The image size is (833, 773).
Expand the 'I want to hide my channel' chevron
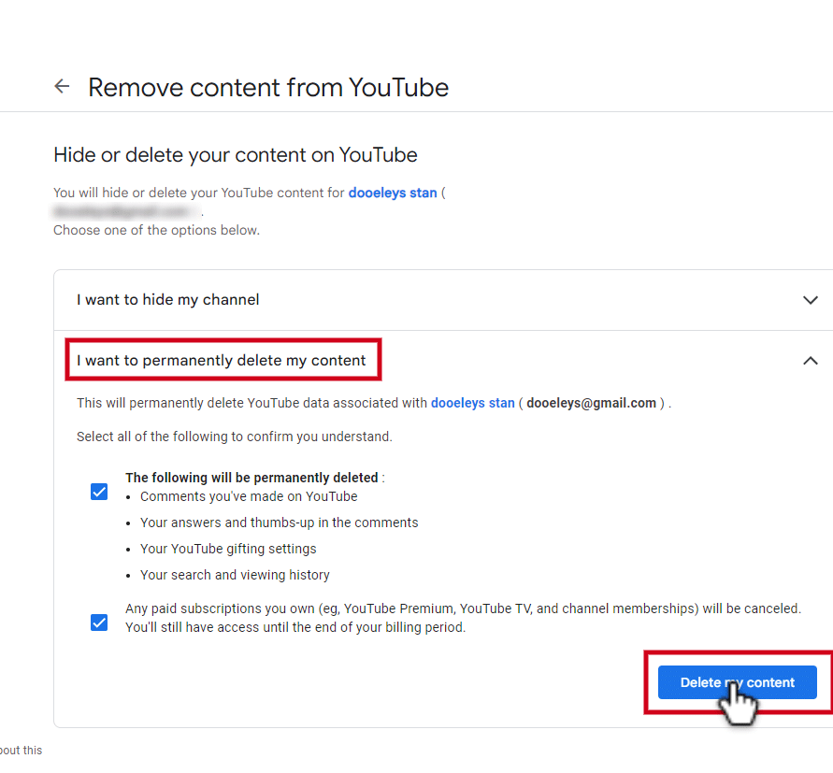(810, 300)
